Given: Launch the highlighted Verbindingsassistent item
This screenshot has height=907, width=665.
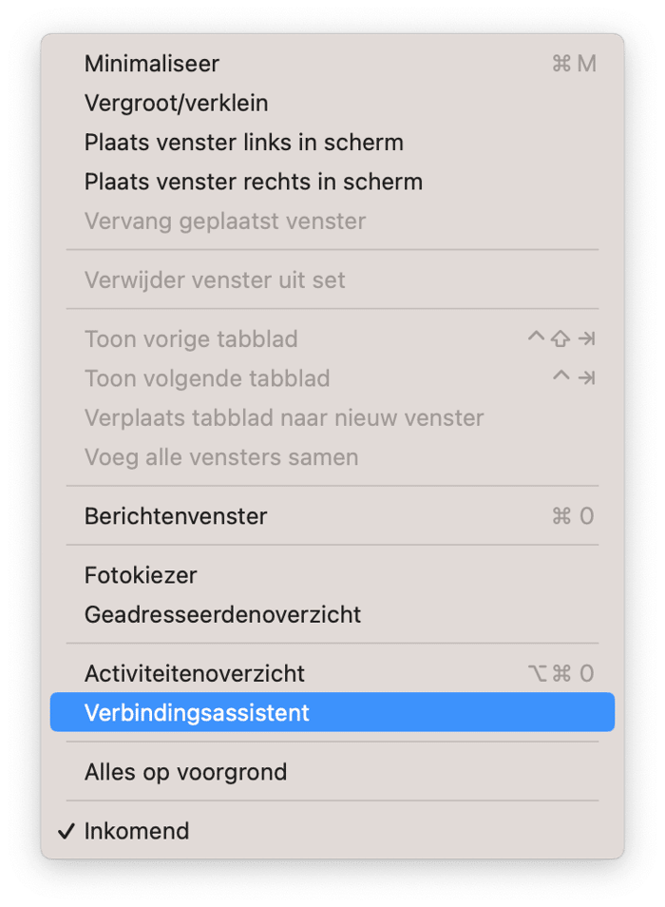Looking at the screenshot, I should [x=332, y=712].
